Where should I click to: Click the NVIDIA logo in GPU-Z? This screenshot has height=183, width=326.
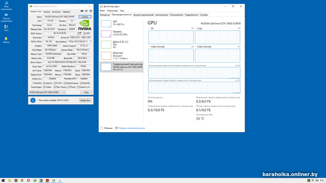(85, 25)
